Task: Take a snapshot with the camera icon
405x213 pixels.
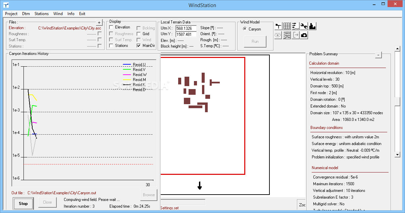Action: pos(304,35)
